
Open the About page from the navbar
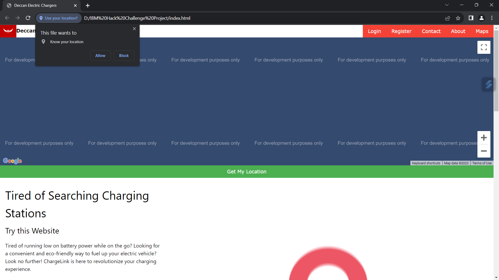click(x=458, y=31)
